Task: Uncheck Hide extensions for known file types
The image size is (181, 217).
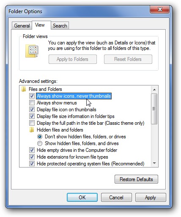Action: (32, 157)
